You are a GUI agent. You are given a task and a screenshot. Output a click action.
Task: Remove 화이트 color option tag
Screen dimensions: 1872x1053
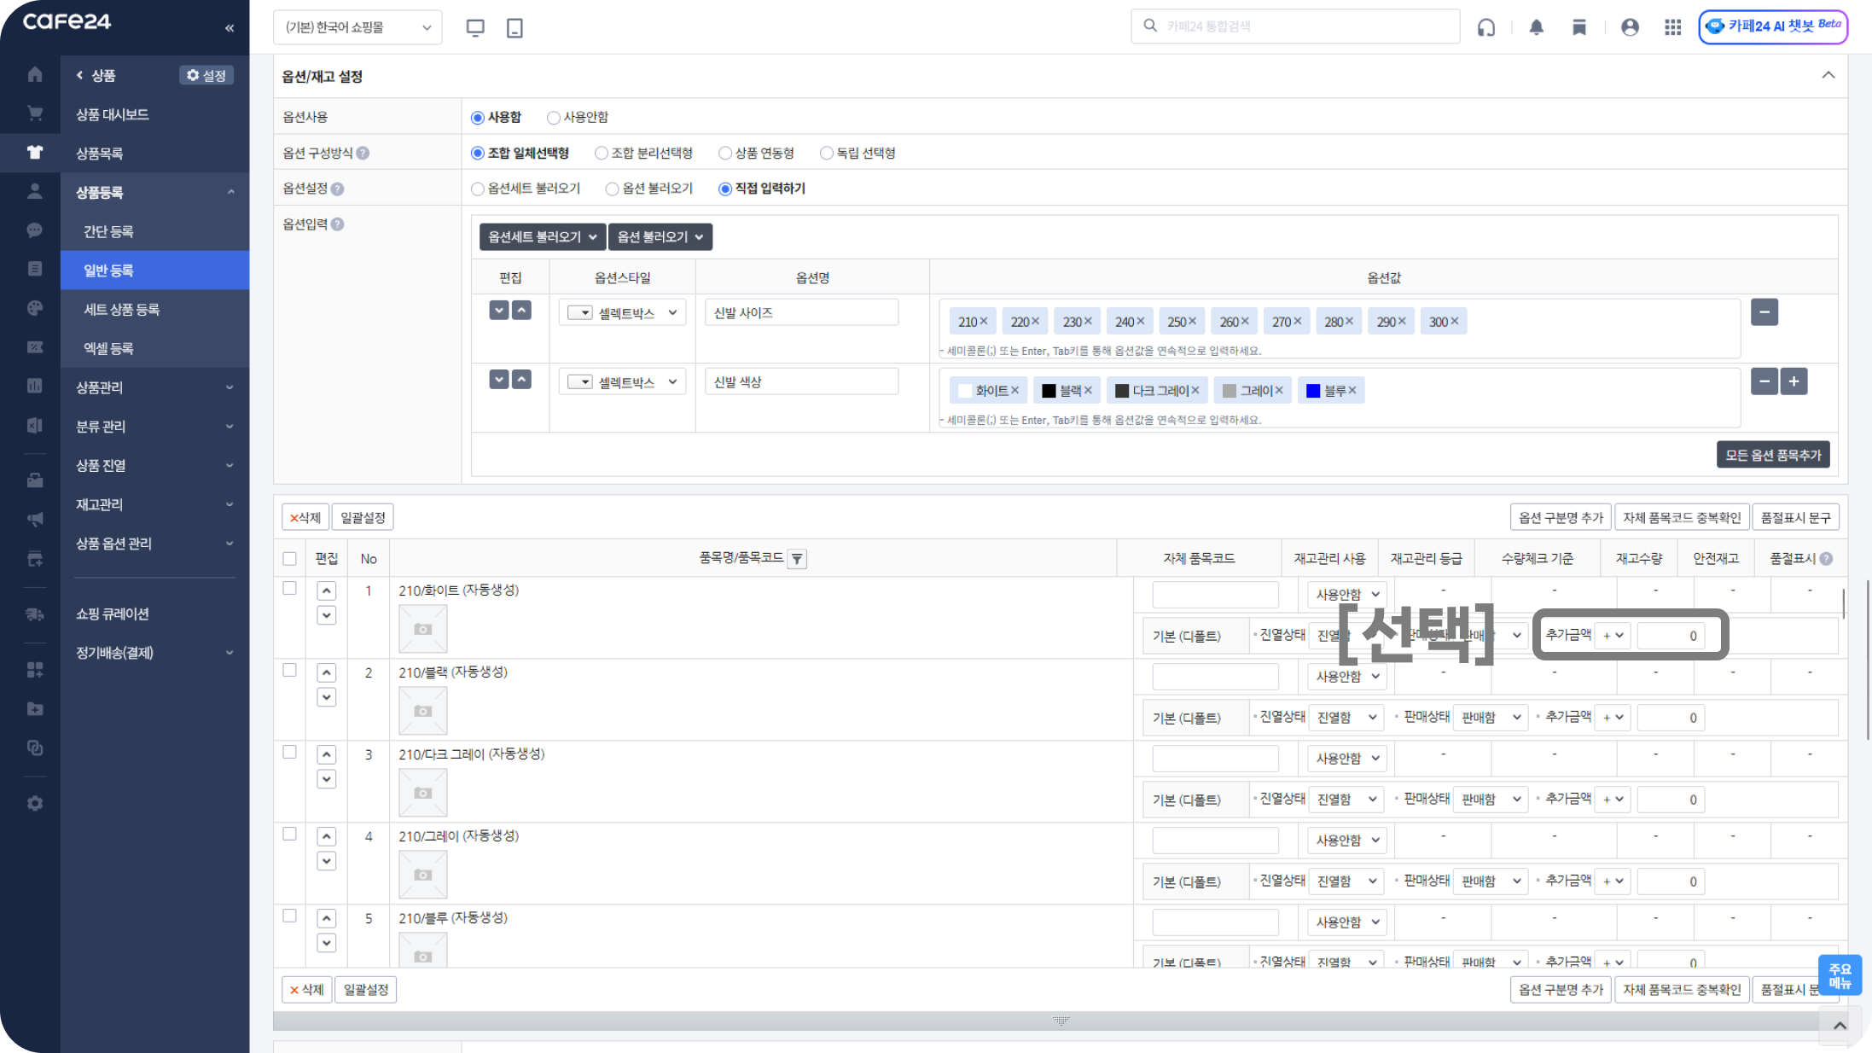click(x=1015, y=391)
